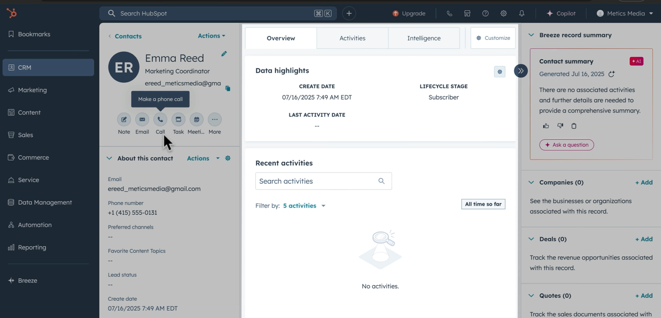Create a Task for this contact

tap(178, 120)
